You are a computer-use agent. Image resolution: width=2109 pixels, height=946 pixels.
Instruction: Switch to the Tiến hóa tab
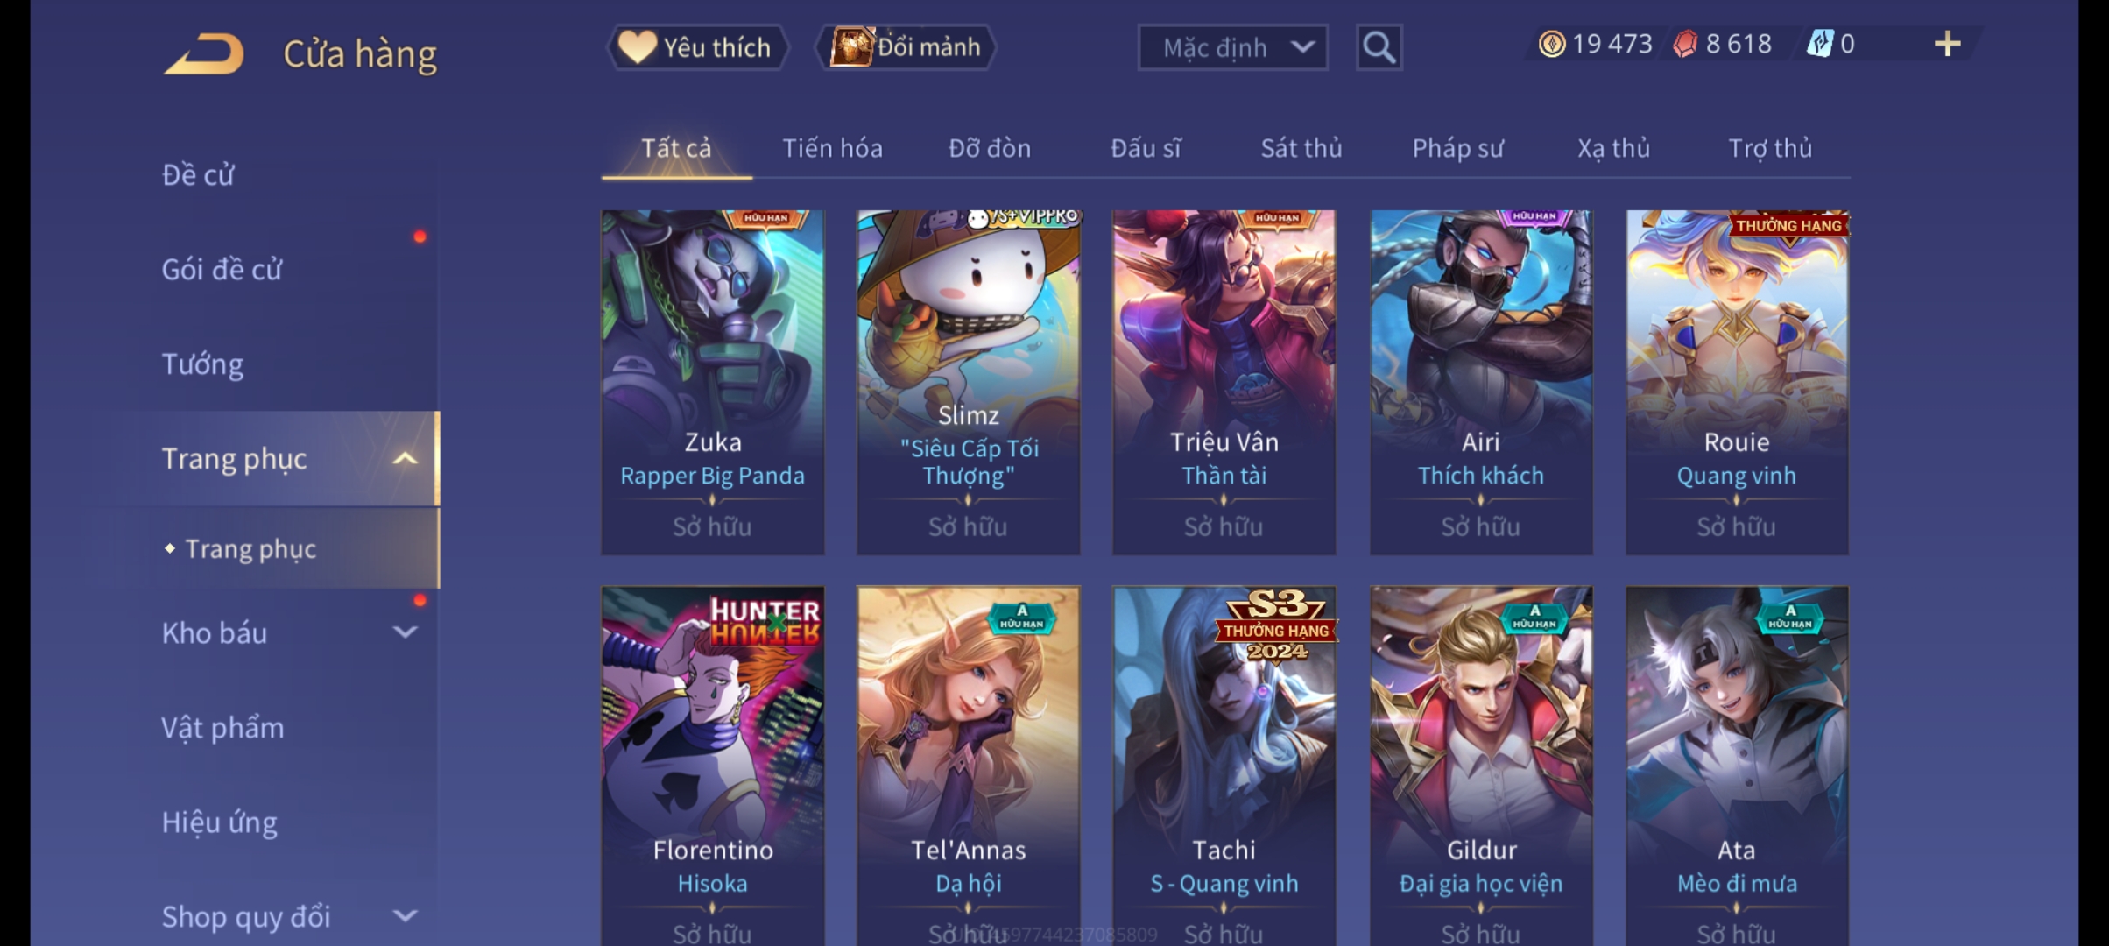point(832,148)
